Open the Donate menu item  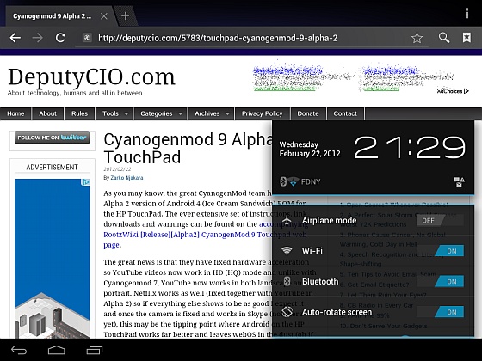click(x=308, y=113)
